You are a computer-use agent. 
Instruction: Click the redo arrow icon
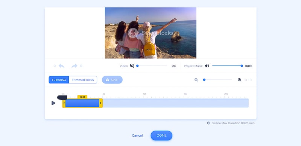(74, 66)
